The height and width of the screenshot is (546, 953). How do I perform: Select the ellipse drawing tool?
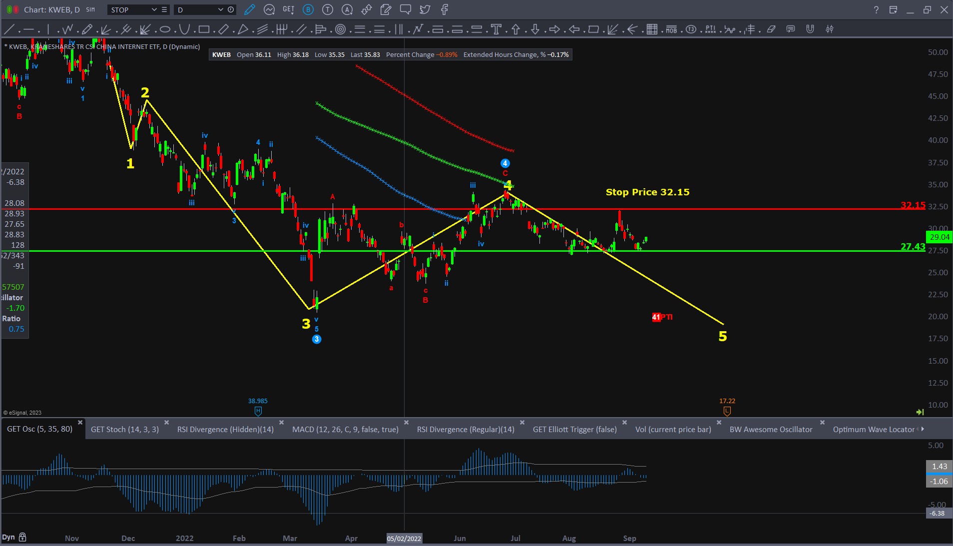165,29
